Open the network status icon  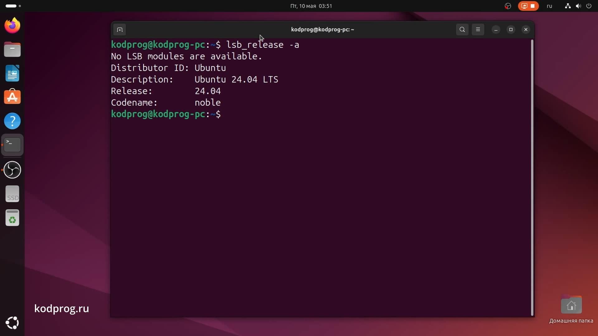click(x=568, y=6)
